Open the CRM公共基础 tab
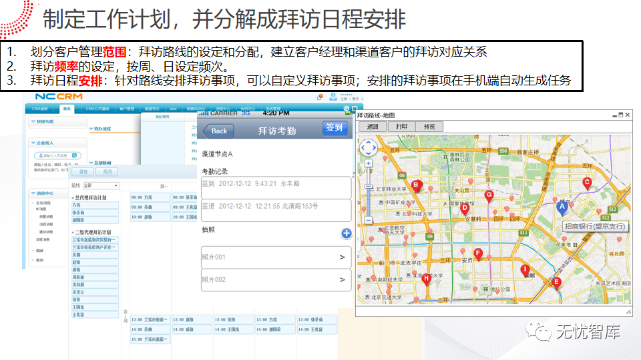 97,109
